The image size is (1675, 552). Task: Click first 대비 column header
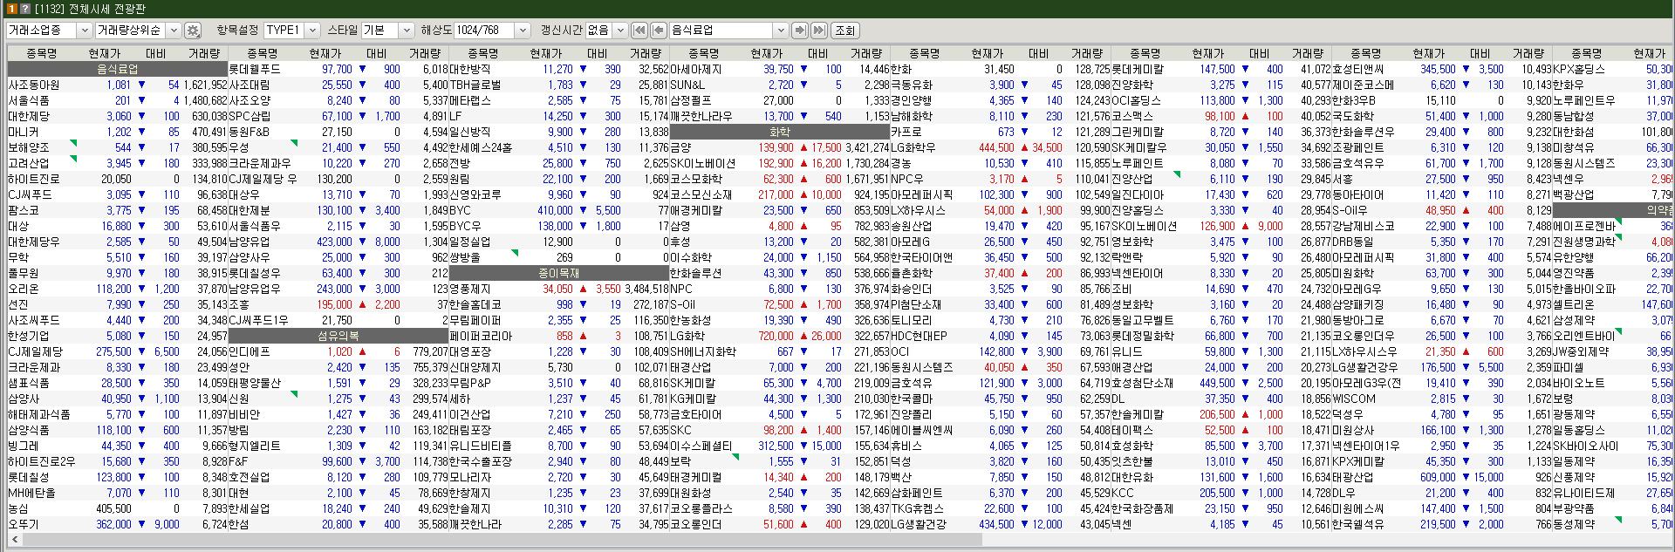tap(156, 53)
